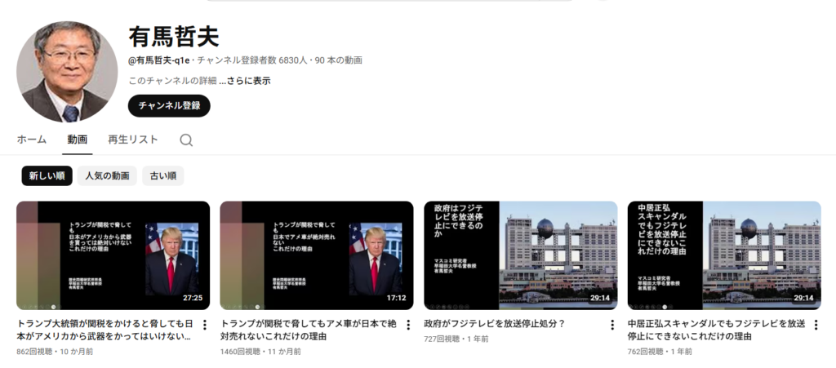Image resolution: width=836 pixels, height=368 pixels.
Task: Play the 27:25 Trump thumbnail video
Action: point(113,255)
